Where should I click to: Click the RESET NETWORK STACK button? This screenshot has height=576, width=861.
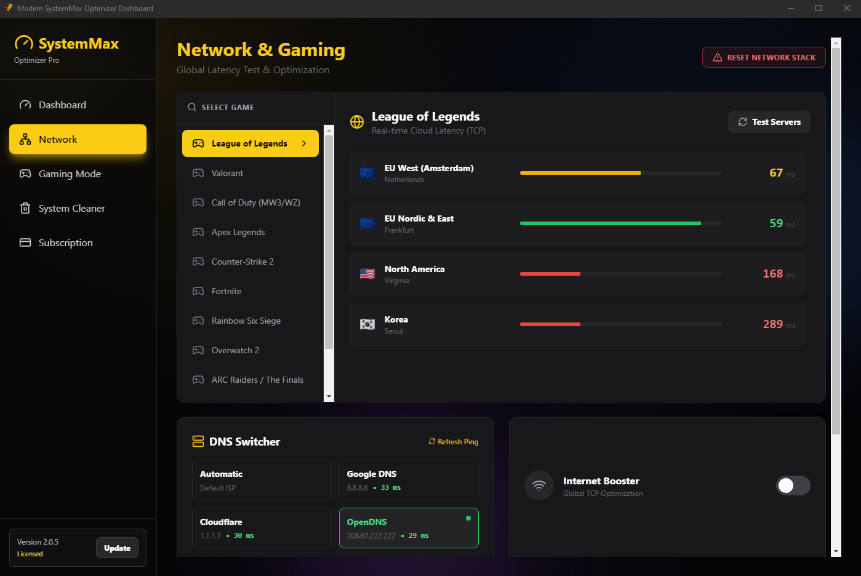pyautogui.click(x=764, y=57)
